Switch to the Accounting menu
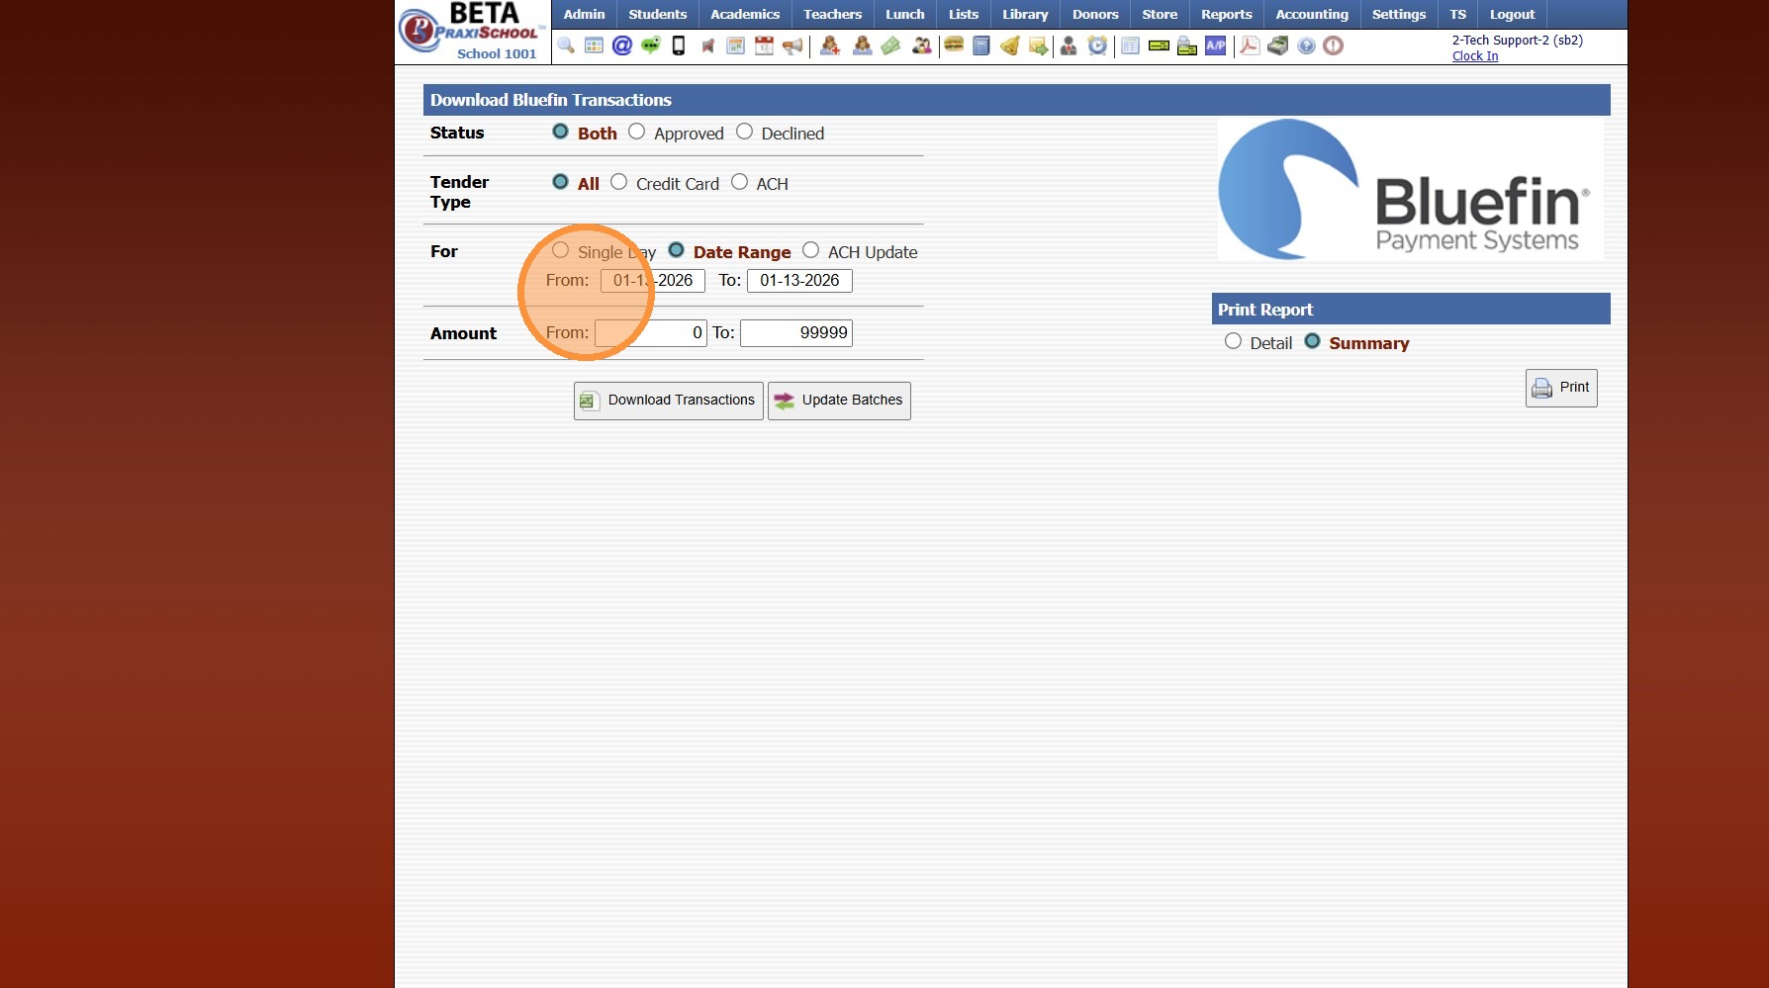 1311,14
